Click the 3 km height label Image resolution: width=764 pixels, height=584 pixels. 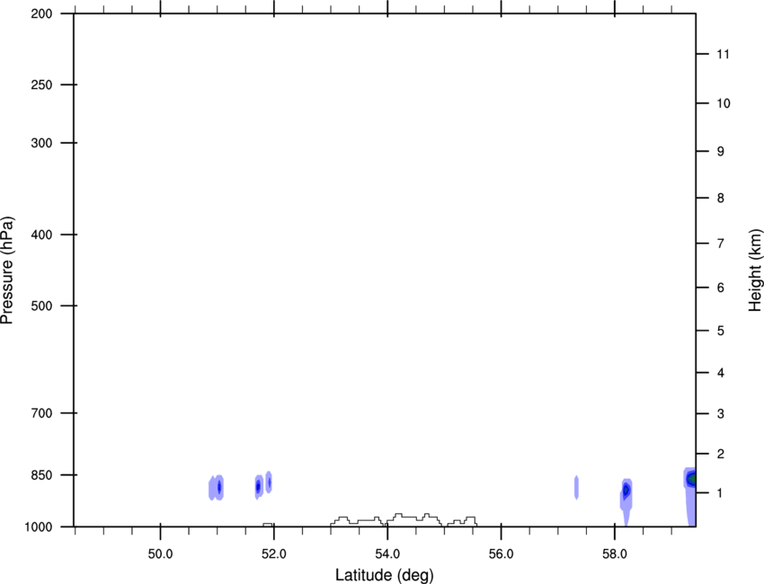tap(720, 414)
